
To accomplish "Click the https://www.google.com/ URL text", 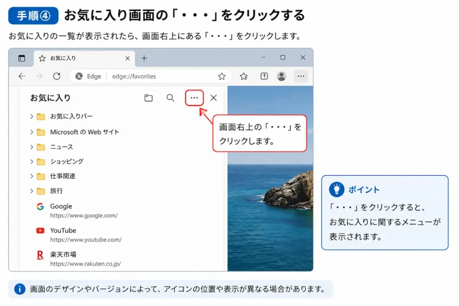I will 84,215.
